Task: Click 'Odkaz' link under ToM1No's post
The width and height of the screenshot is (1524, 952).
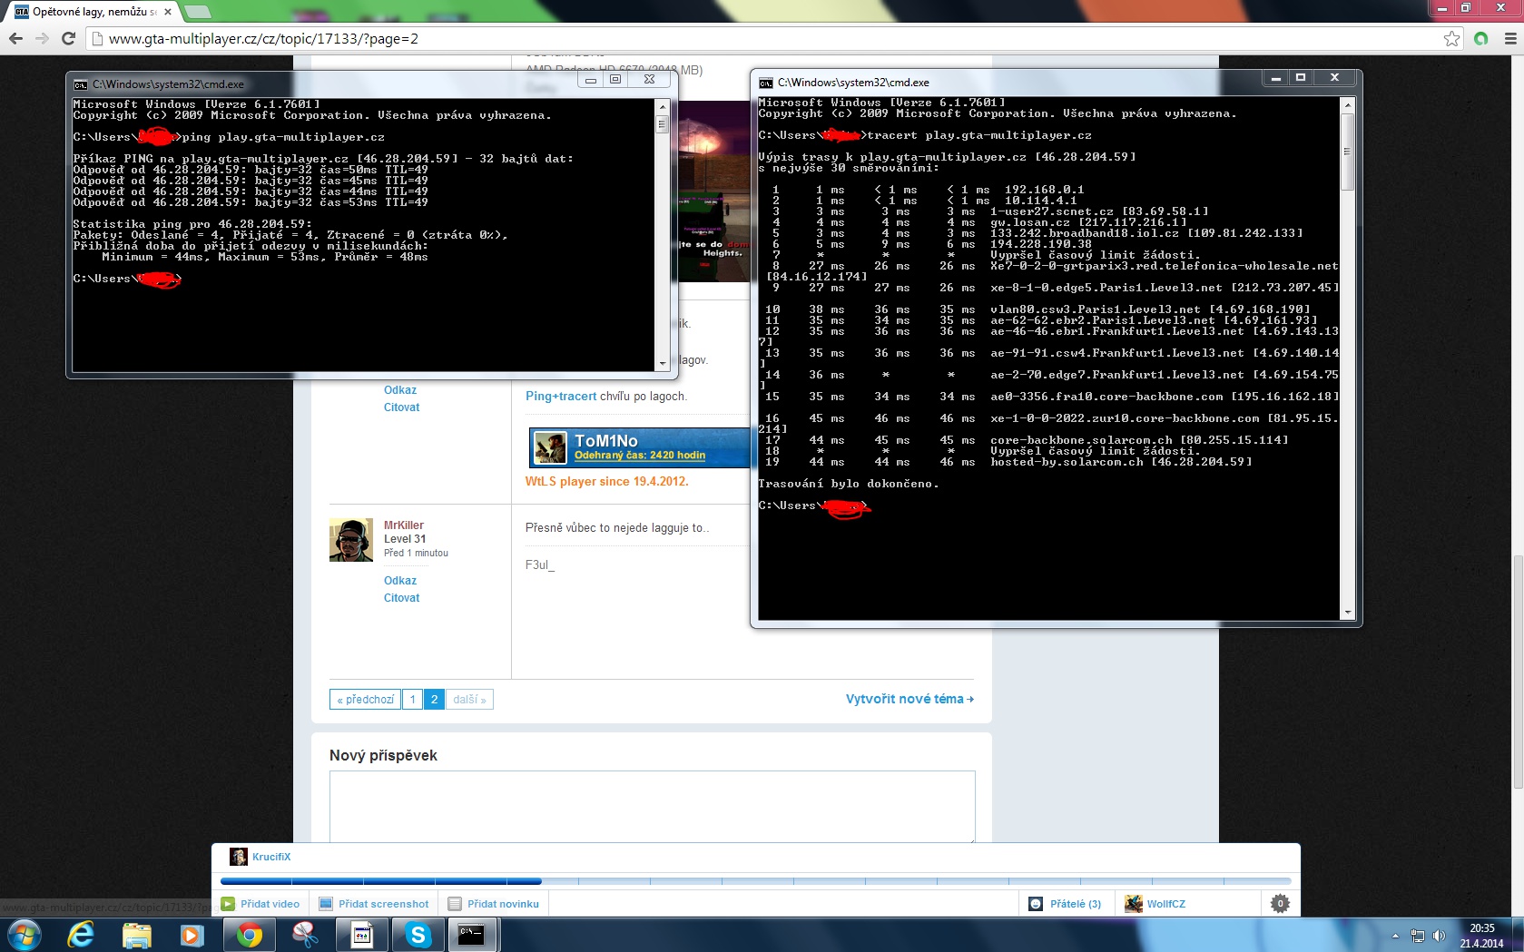Action: (400, 390)
